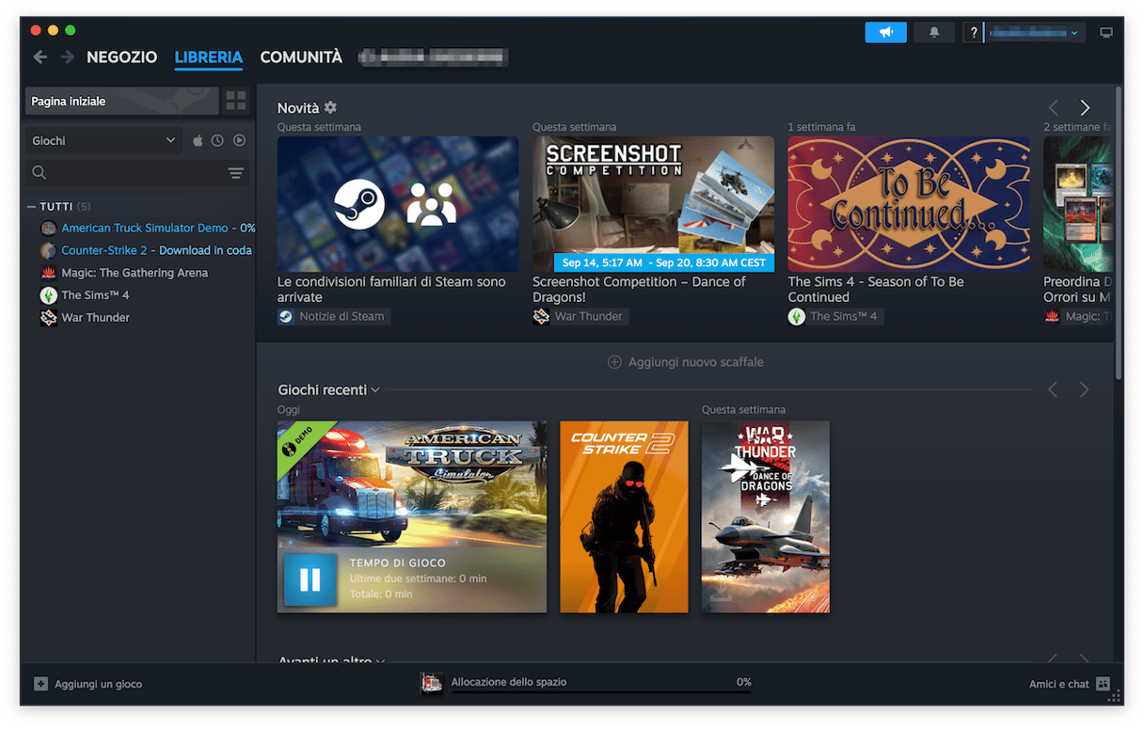Image resolution: width=1144 pixels, height=729 pixels.
Task: Open Le condivisioni familiari di Steam news headline
Action: coord(391,290)
